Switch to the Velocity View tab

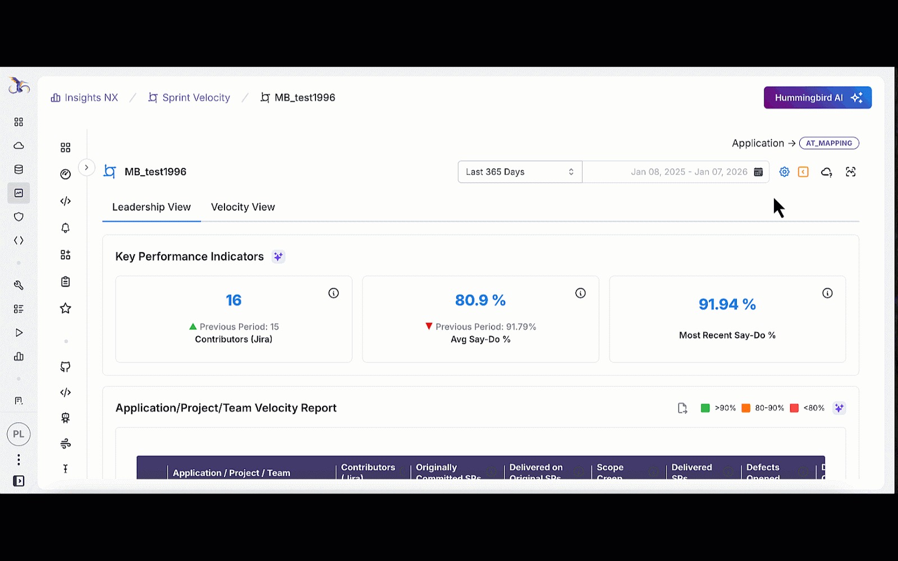coord(242,207)
